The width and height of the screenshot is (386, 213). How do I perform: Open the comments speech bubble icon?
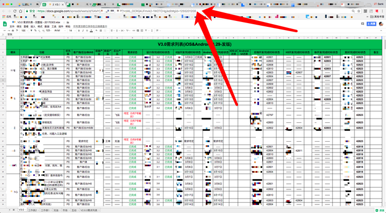coord(362,24)
